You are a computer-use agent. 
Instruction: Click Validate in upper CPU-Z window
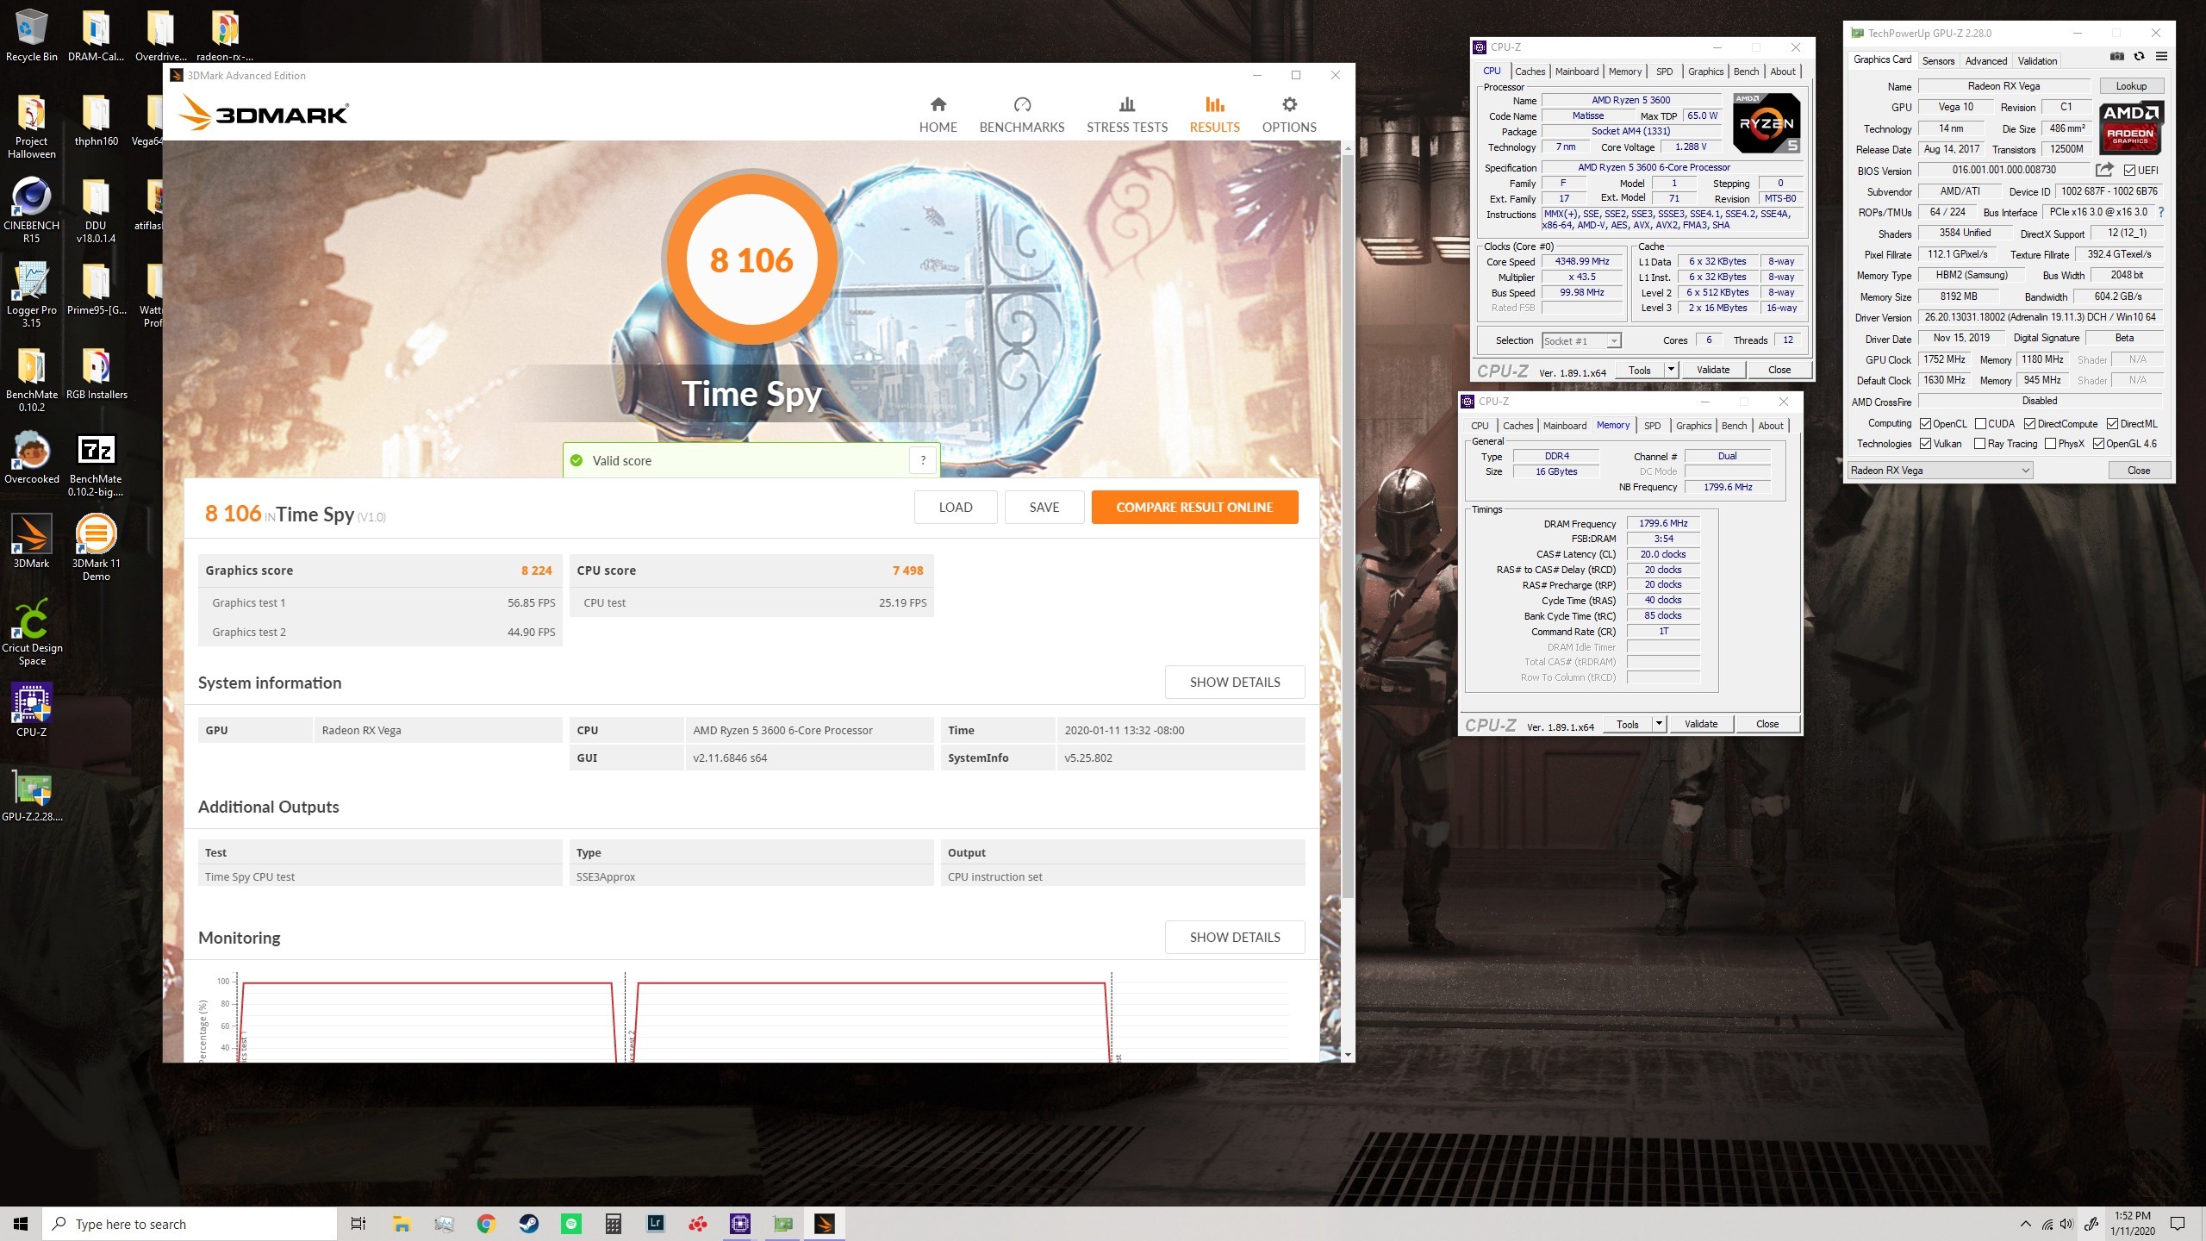point(1712,370)
